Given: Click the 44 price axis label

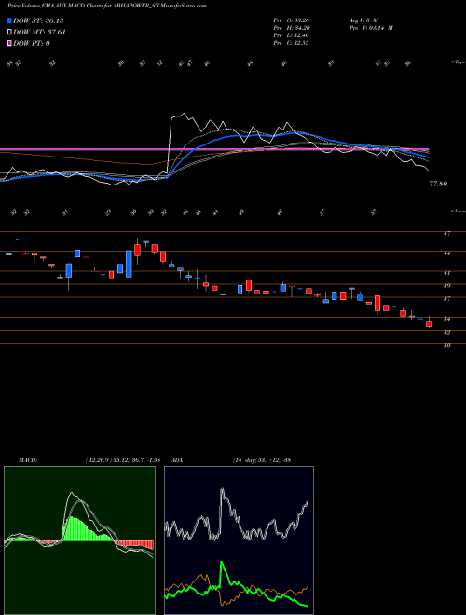Looking at the screenshot, I should click(x=446, y=253).
